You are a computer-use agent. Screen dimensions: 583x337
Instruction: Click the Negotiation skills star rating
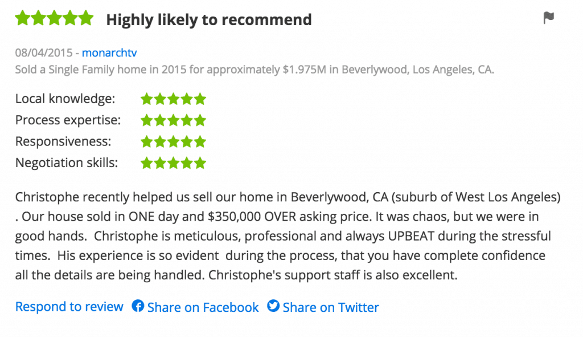[173, 163]
